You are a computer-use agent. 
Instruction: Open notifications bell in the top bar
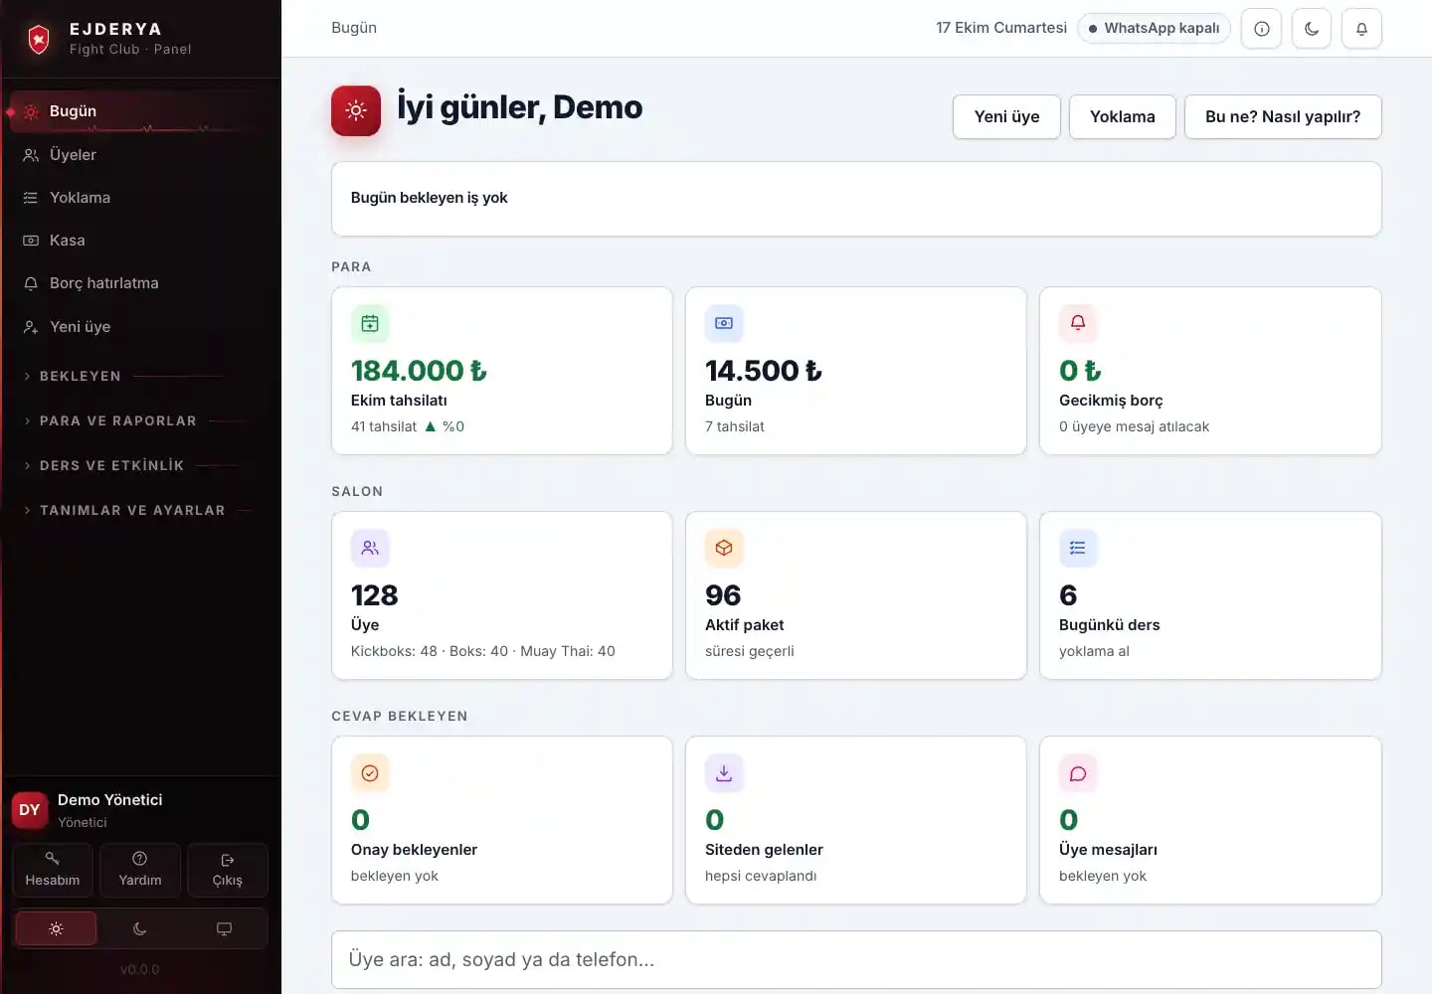click(x=1361, y=29)
